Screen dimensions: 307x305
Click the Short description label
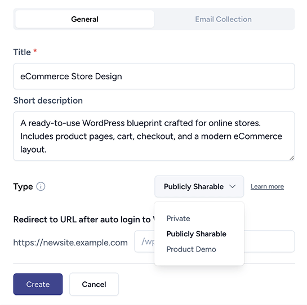pyautogui.click(x=48, y=101)
